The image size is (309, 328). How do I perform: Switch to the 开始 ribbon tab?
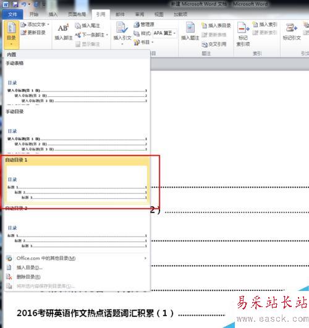(x=34, y=14)
